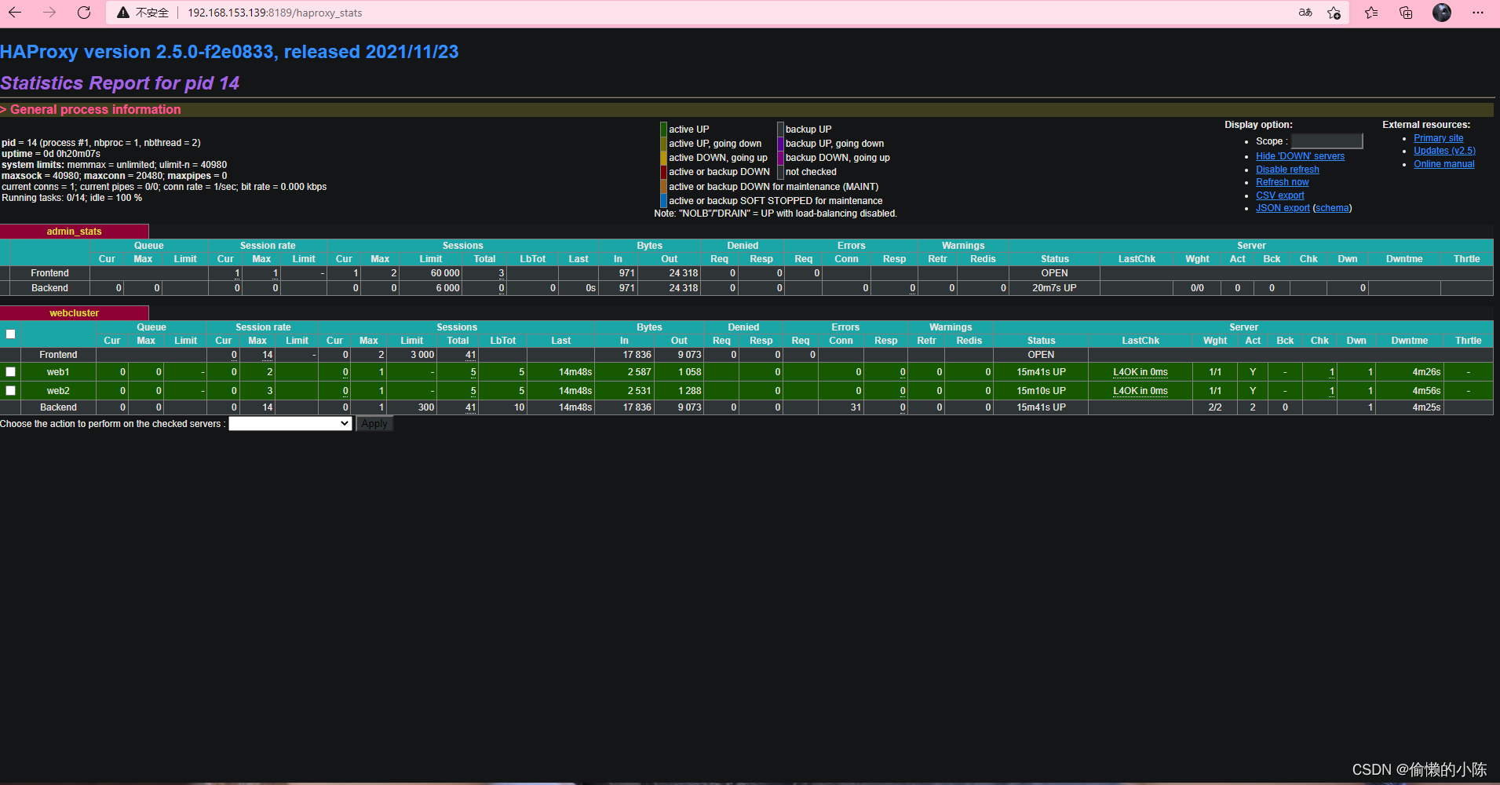The width and height of the screenshot is (1500, 785).
Task: Click web2 downtime '4m56s'
Action: point(1426,391)
